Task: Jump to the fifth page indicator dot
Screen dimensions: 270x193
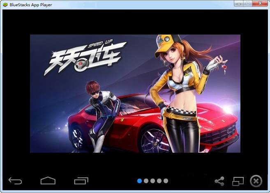Action: [x=166, y=181]
